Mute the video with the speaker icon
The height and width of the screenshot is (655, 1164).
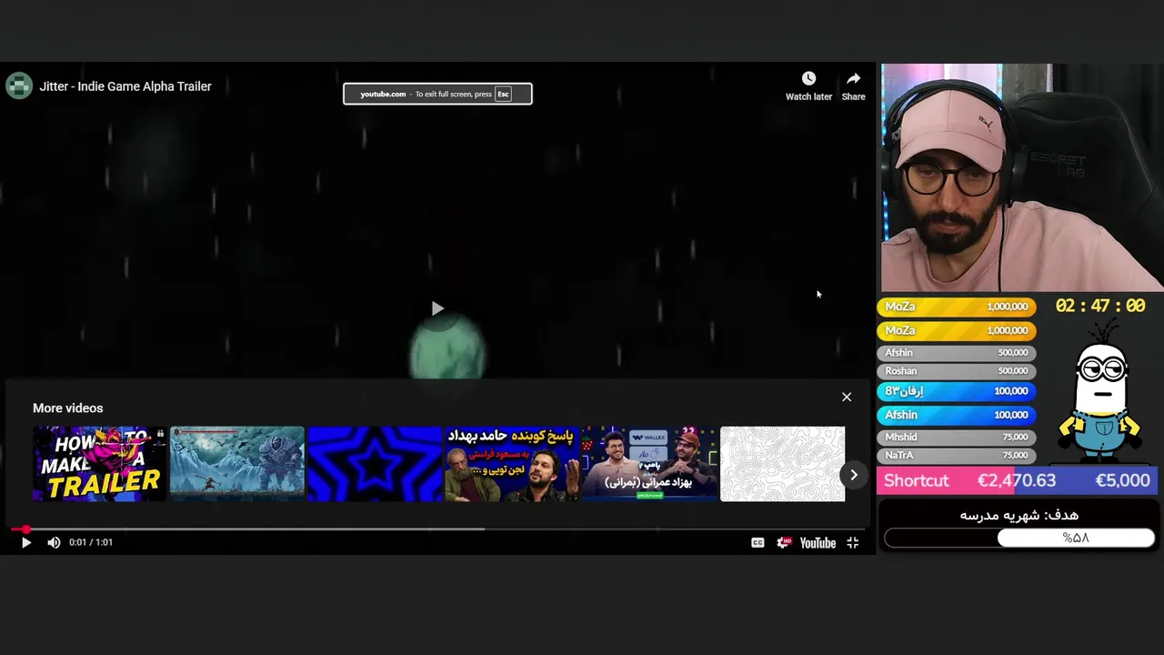pos(54,542)
